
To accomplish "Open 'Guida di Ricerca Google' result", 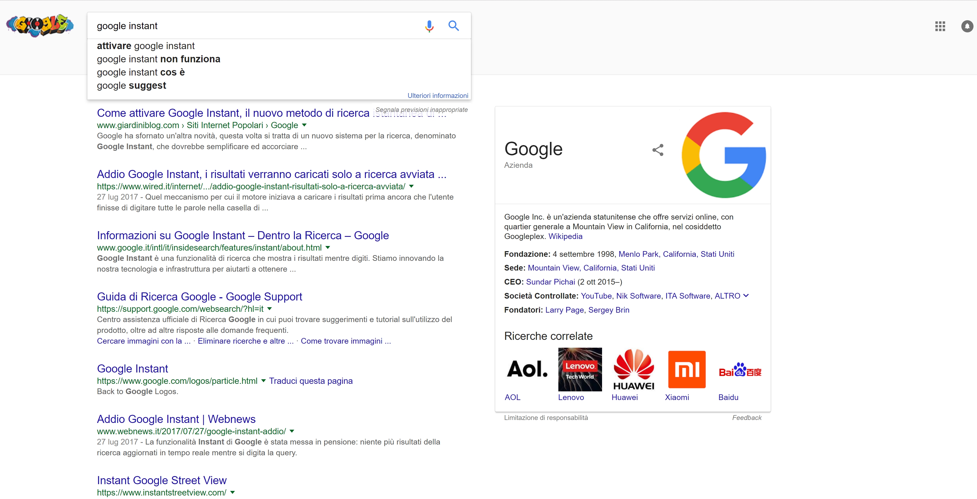I will (x=200, y=297).
